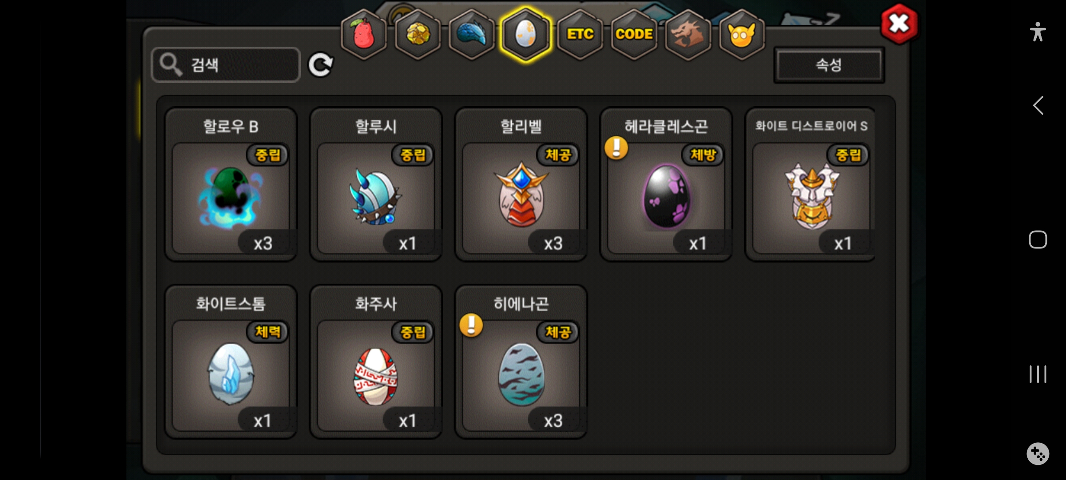Open the fruit food category tab
The height and width of the screenshot is (480, 1066).
pyautogui.click(x=364, y=35)
